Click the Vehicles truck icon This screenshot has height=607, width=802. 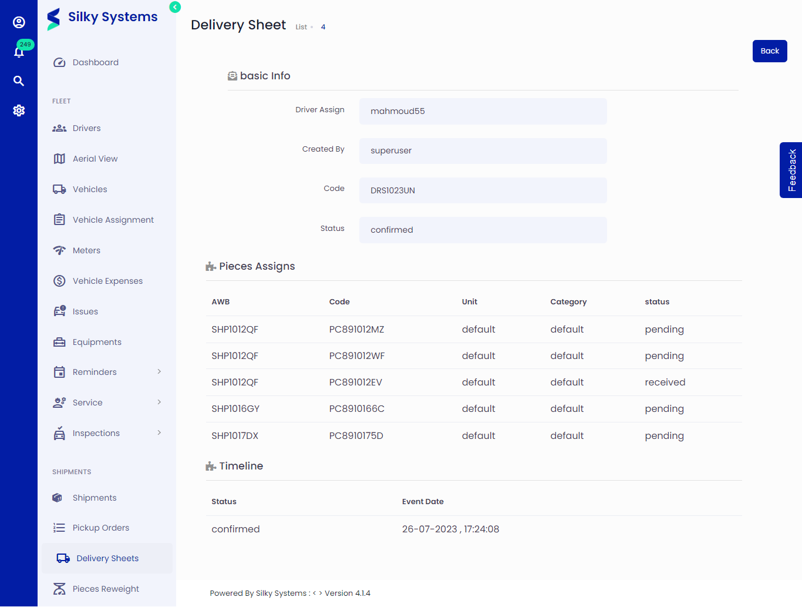click(x=59, y=189)
